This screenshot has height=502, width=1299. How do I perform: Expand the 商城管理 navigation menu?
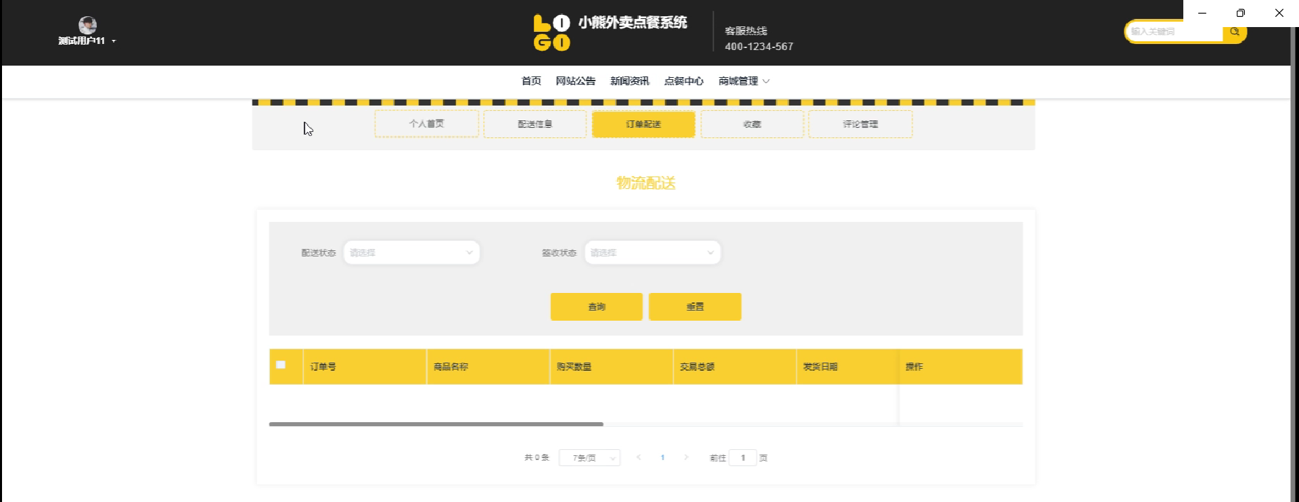pyautogui.click(x=744, y=81)
